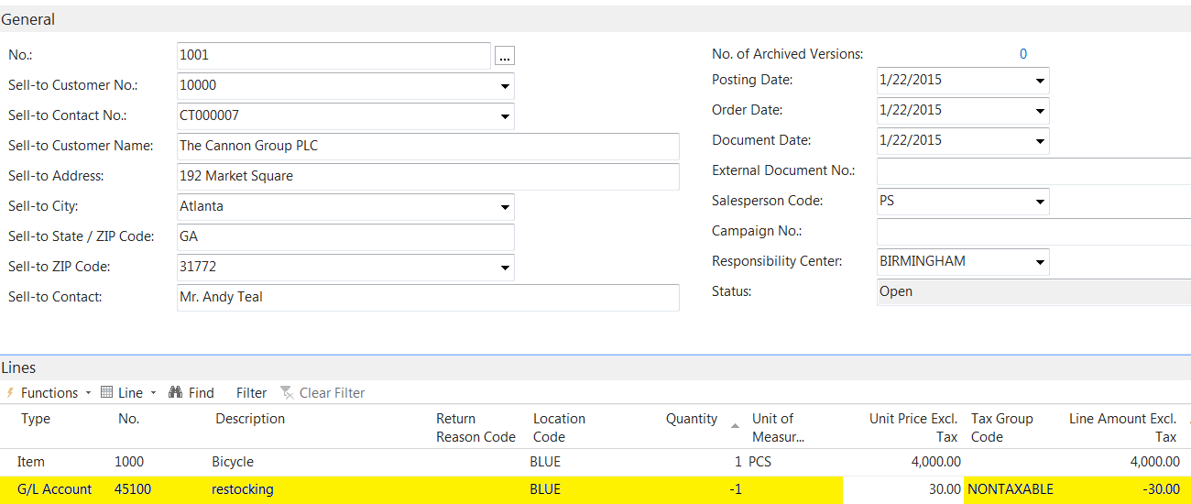Click the External Document No. field
The height and width of the screenshot is (504, 1191).
tap(1033, 171)
